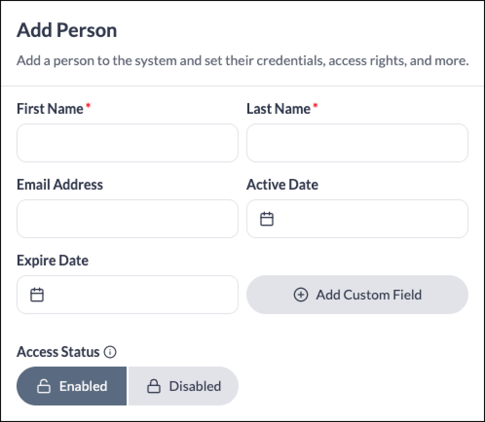Viewport: 485px width, 422px height.
Task: Open the Active Date picker field
Action: (357, 219)
